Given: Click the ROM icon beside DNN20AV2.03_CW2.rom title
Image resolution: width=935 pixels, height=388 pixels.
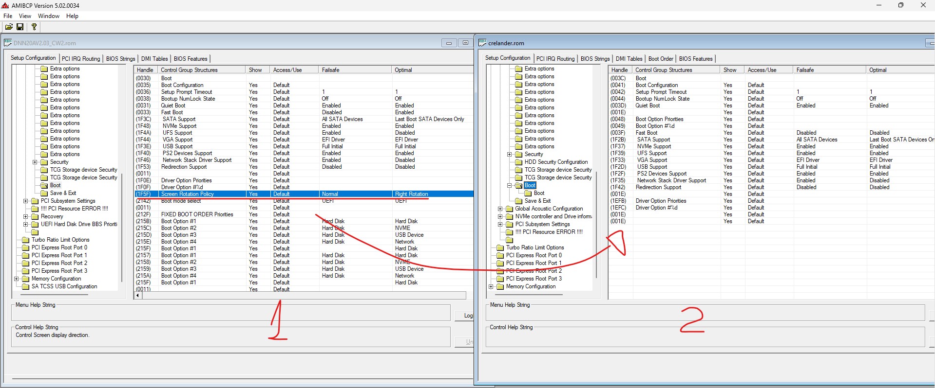Looking at the screenshot, I should click(x=8, y=43).
